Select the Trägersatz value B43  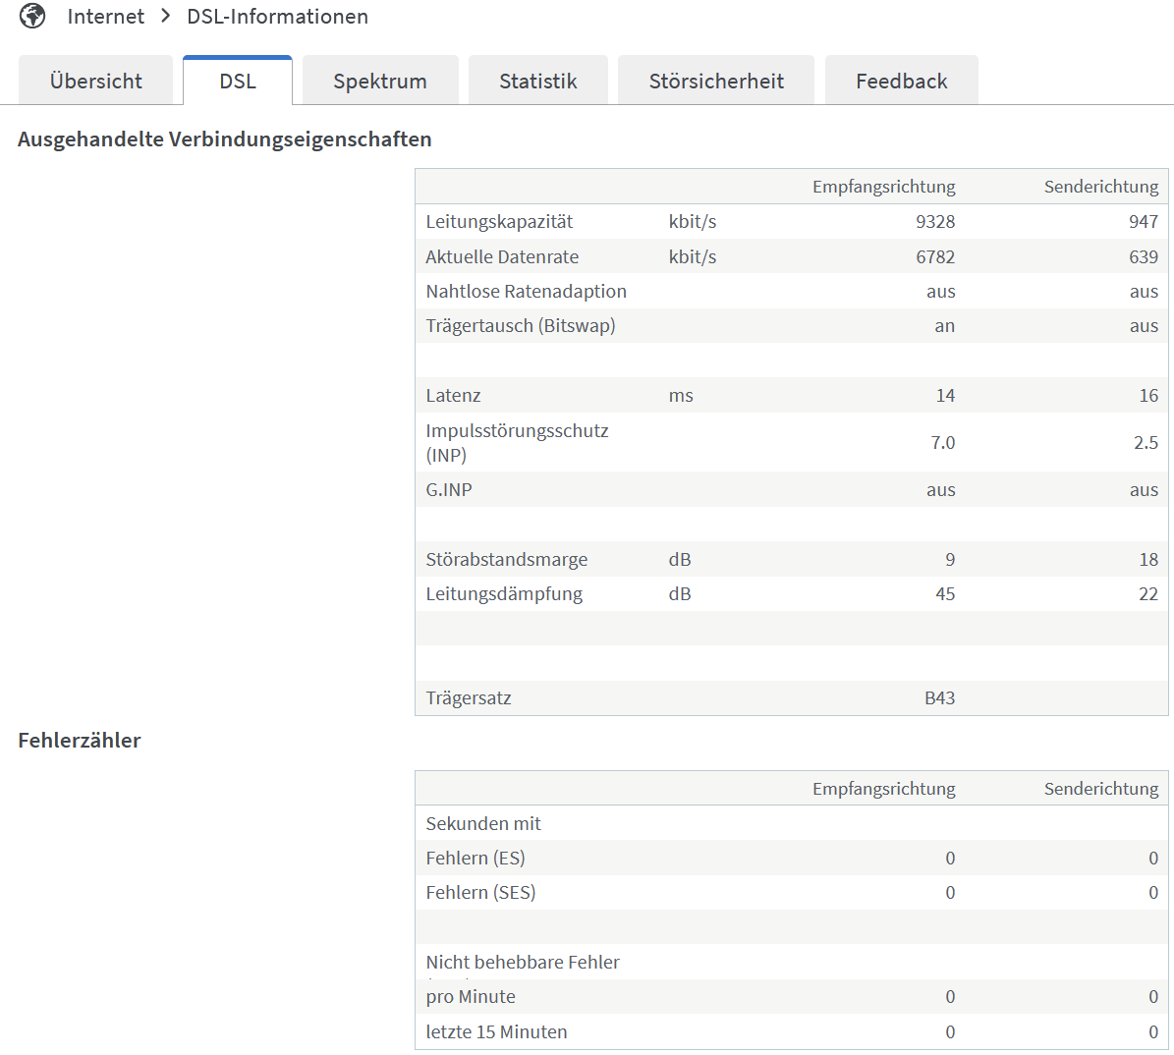[x=939, y=697]
